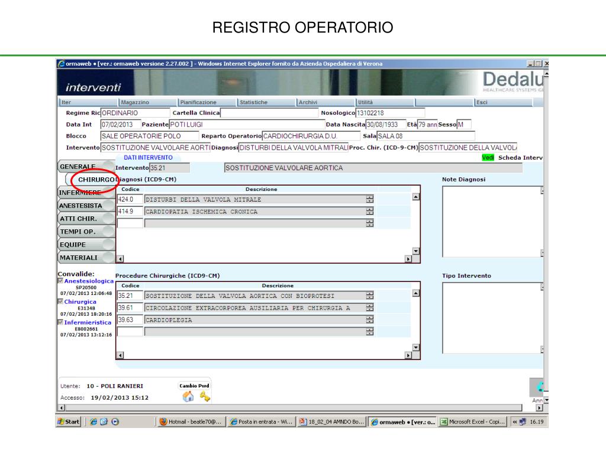Open the Utilità menu
This screenshot has width=606, height=454.
385,102
